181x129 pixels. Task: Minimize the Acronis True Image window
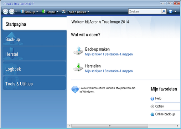(163, 3)
